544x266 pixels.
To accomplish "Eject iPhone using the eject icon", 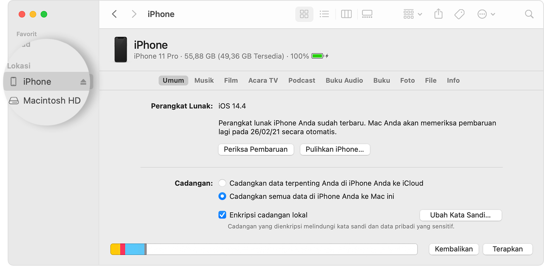I will (x=83, y=82).
